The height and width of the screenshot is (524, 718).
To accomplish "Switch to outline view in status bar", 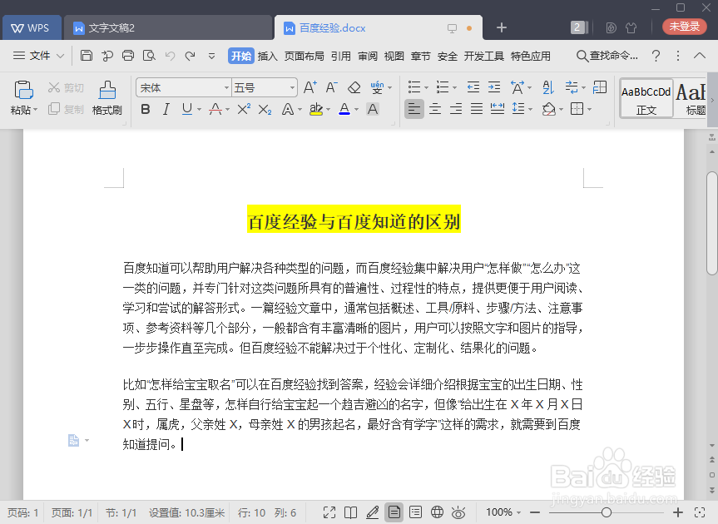I will (x=415, y=512).
